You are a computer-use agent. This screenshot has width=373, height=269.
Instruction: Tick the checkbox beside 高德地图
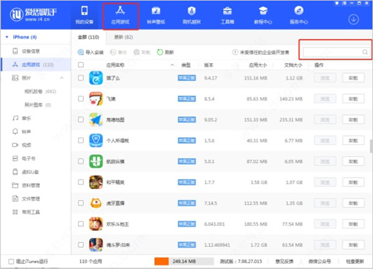point(81,119)
